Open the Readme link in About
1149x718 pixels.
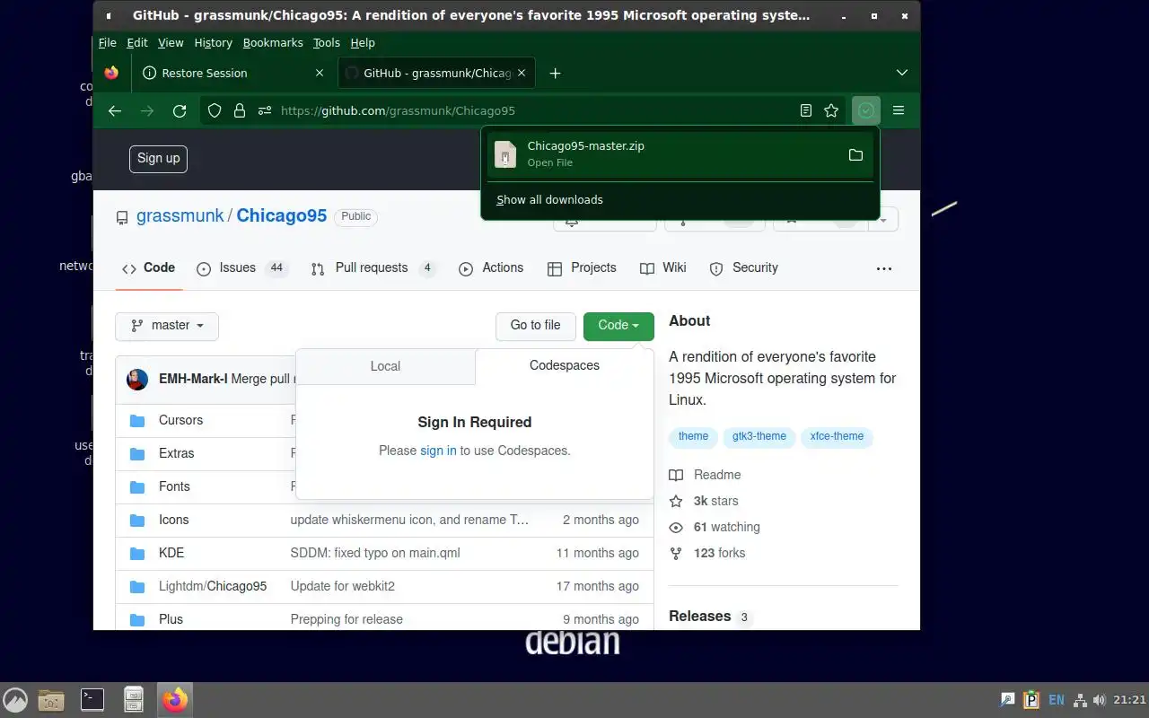coord(706,475)
